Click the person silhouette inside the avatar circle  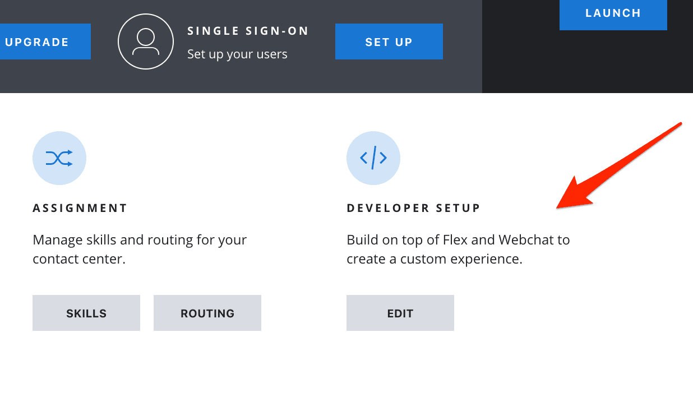tap(146, 41)
